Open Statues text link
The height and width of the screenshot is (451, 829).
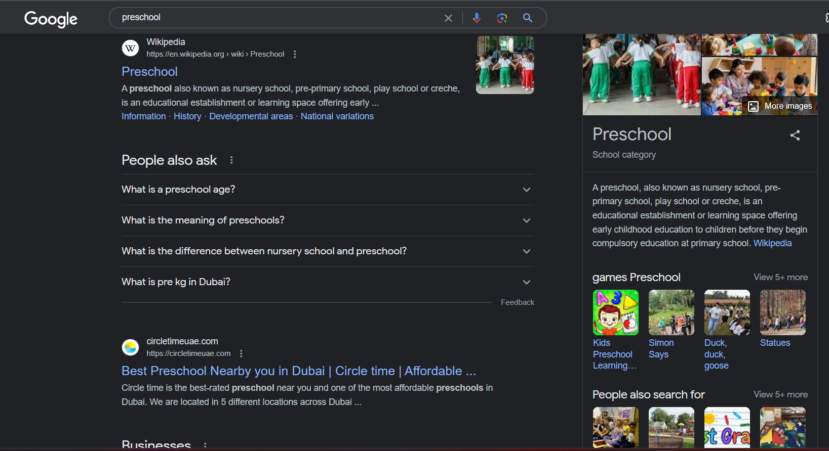pos(775,343)
